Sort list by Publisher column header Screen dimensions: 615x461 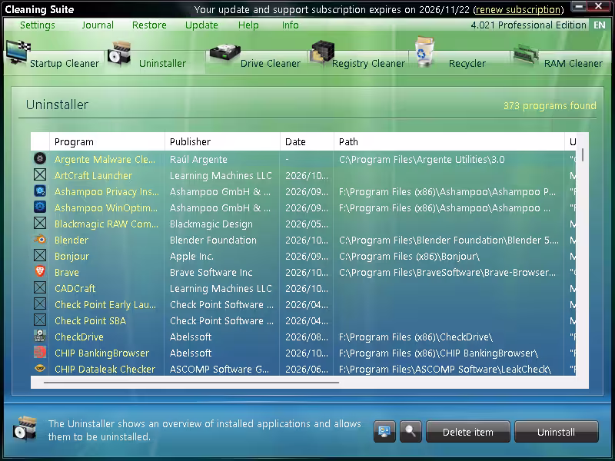pyautogui.click(x=222, y=141)
